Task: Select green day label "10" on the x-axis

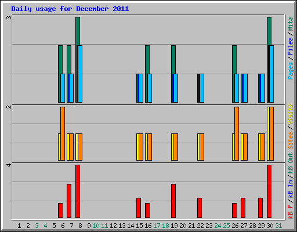Action: [96, 226]
